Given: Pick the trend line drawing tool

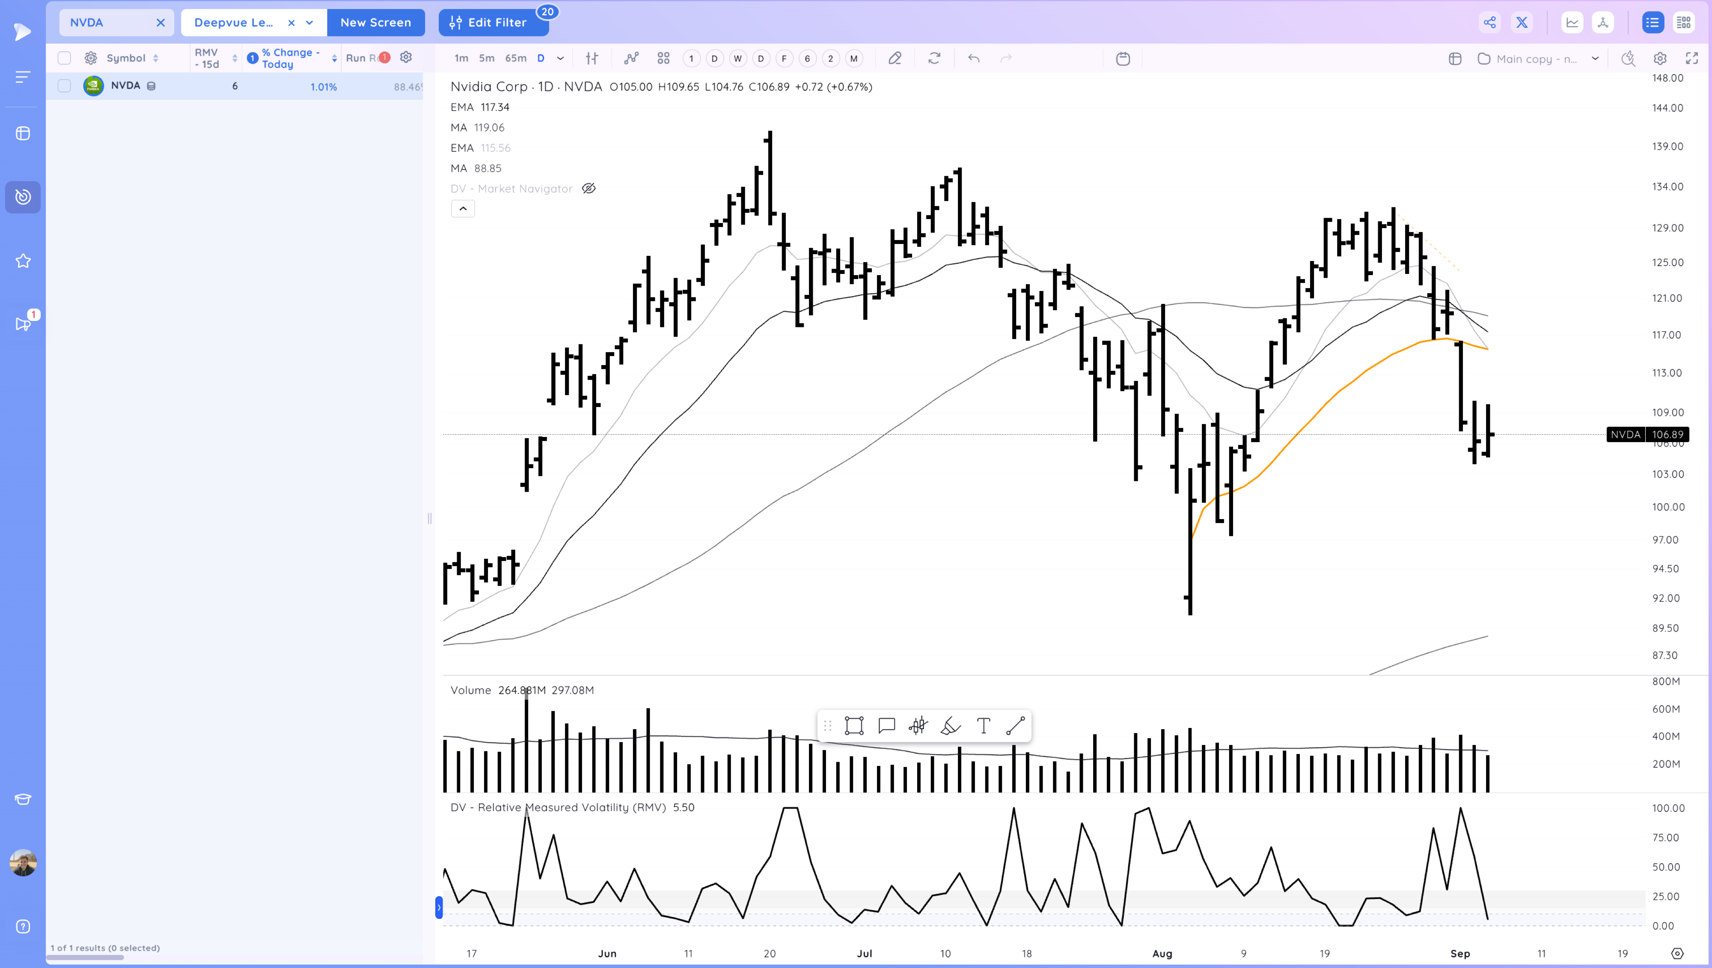Looking at the screenshot, I should 1015,725.
